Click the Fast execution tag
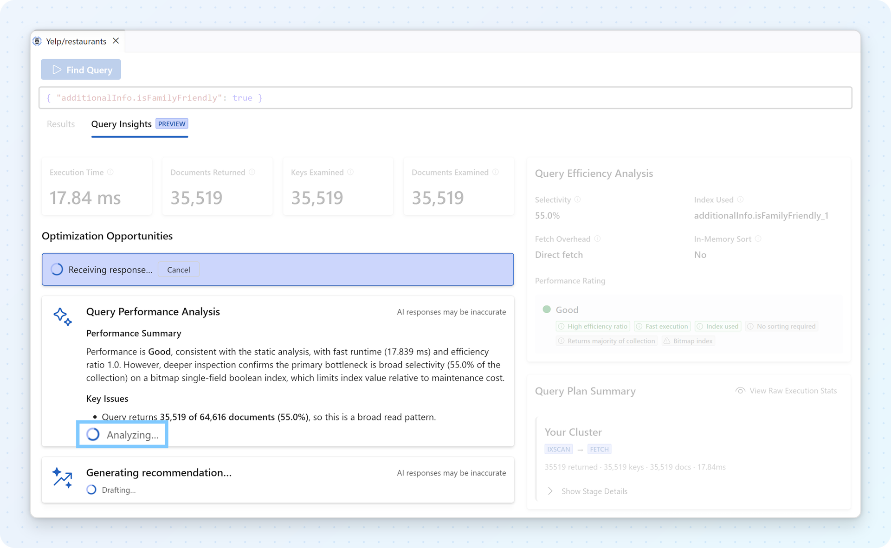 click(662, 326)
